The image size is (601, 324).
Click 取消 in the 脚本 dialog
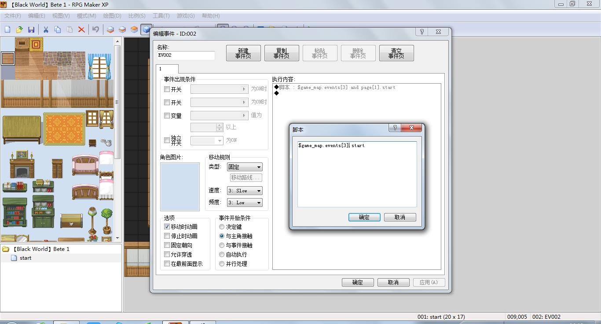[x=400, y=217]
